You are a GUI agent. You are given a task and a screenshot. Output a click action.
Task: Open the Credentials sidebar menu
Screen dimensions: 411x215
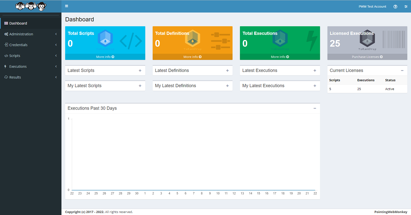coord(18,45)
